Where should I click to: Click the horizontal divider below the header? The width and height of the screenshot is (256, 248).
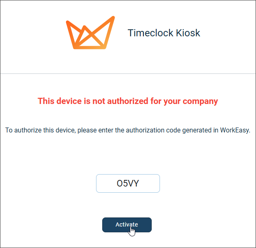[x=128, y=74]
